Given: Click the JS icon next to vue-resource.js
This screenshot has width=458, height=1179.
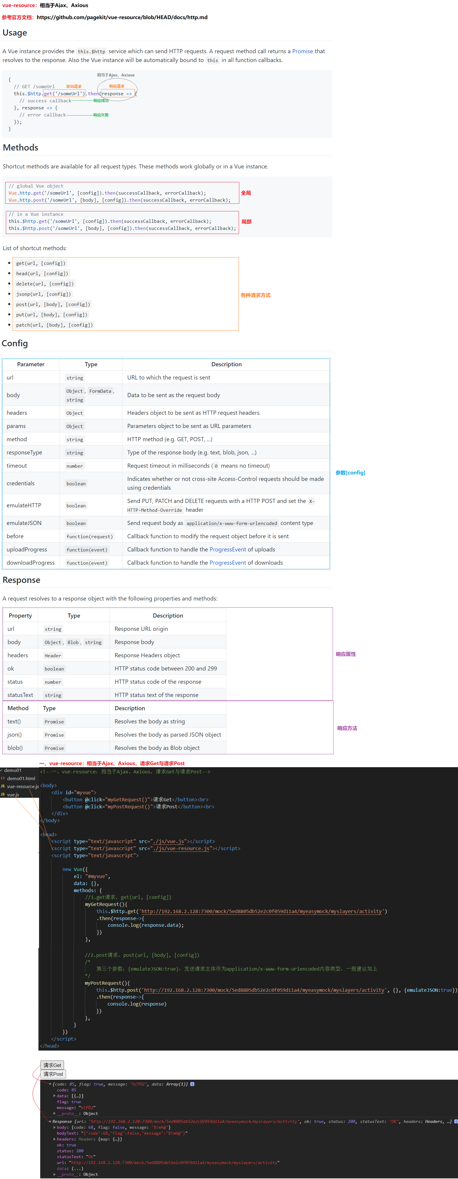Looking at the screenshot, I should 3,786.
